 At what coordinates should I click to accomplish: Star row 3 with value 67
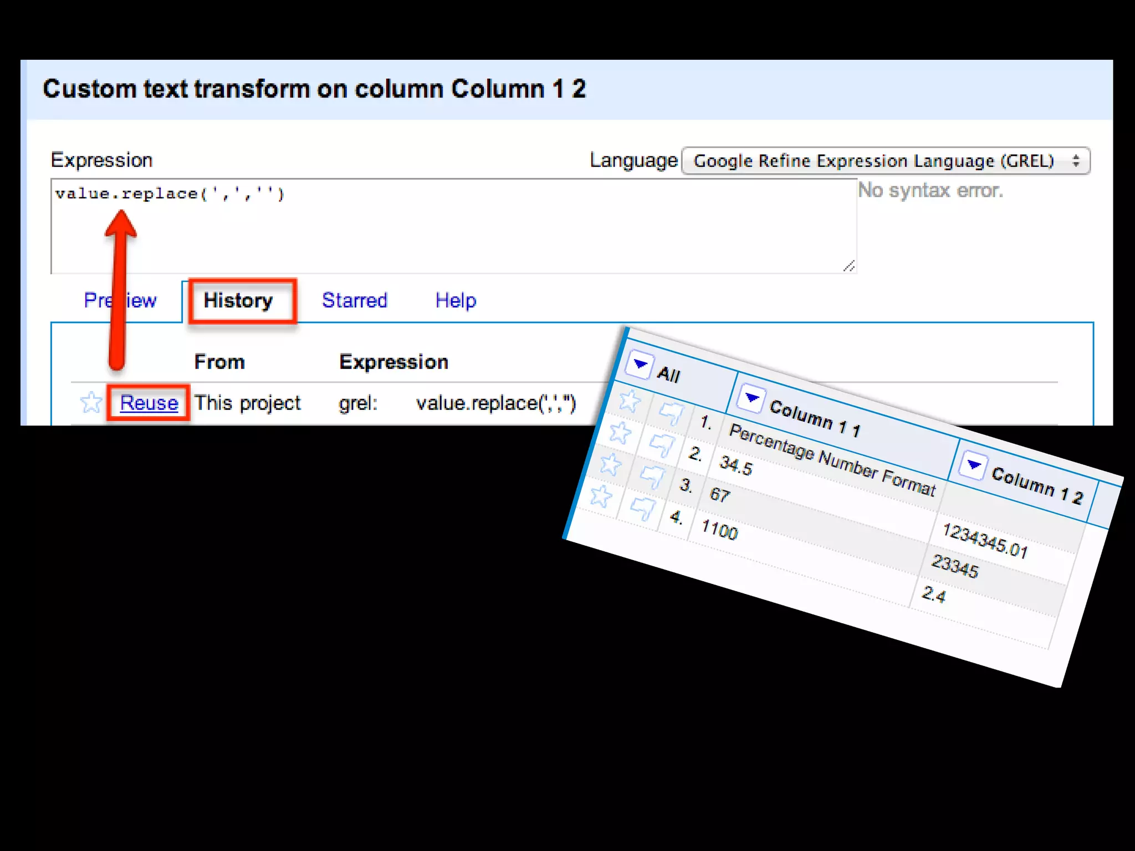tap(610, 464)
